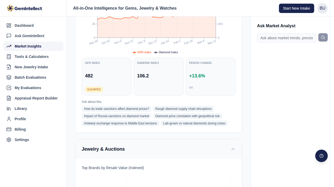This screenshot has height=187, width=334.
Task: Click the Tools & Calculators calculator icon
Action: tap(9, 57)
